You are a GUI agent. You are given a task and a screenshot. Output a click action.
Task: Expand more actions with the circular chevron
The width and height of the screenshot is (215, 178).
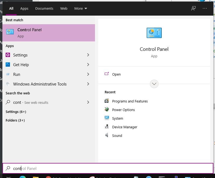(154, 84)
